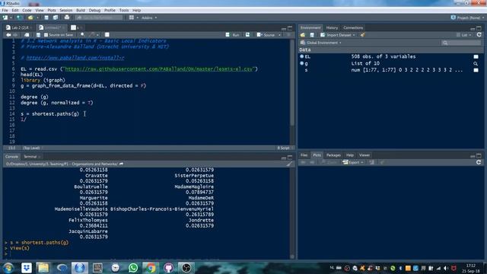
Task: Open the R Script file type selector
Action: point(285,148)
